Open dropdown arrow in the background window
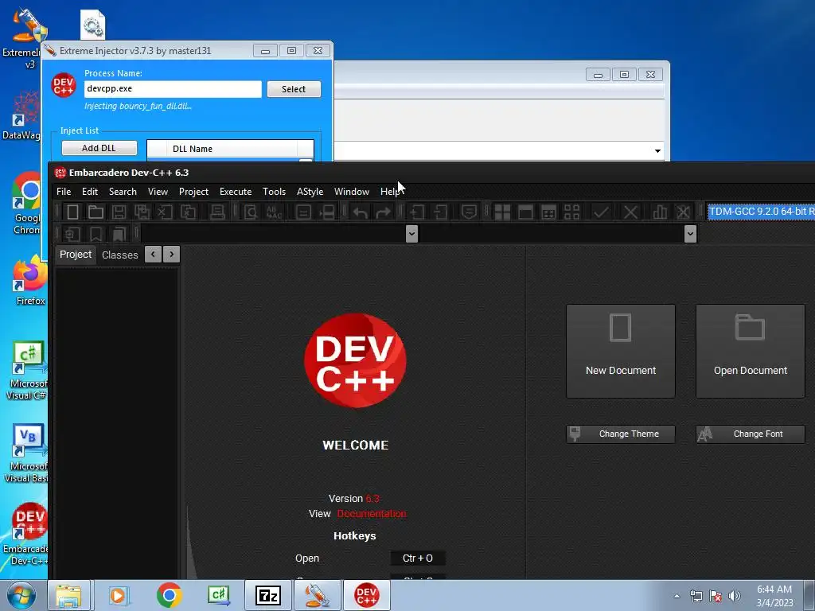815x611 pixels. tap(657, 150)
